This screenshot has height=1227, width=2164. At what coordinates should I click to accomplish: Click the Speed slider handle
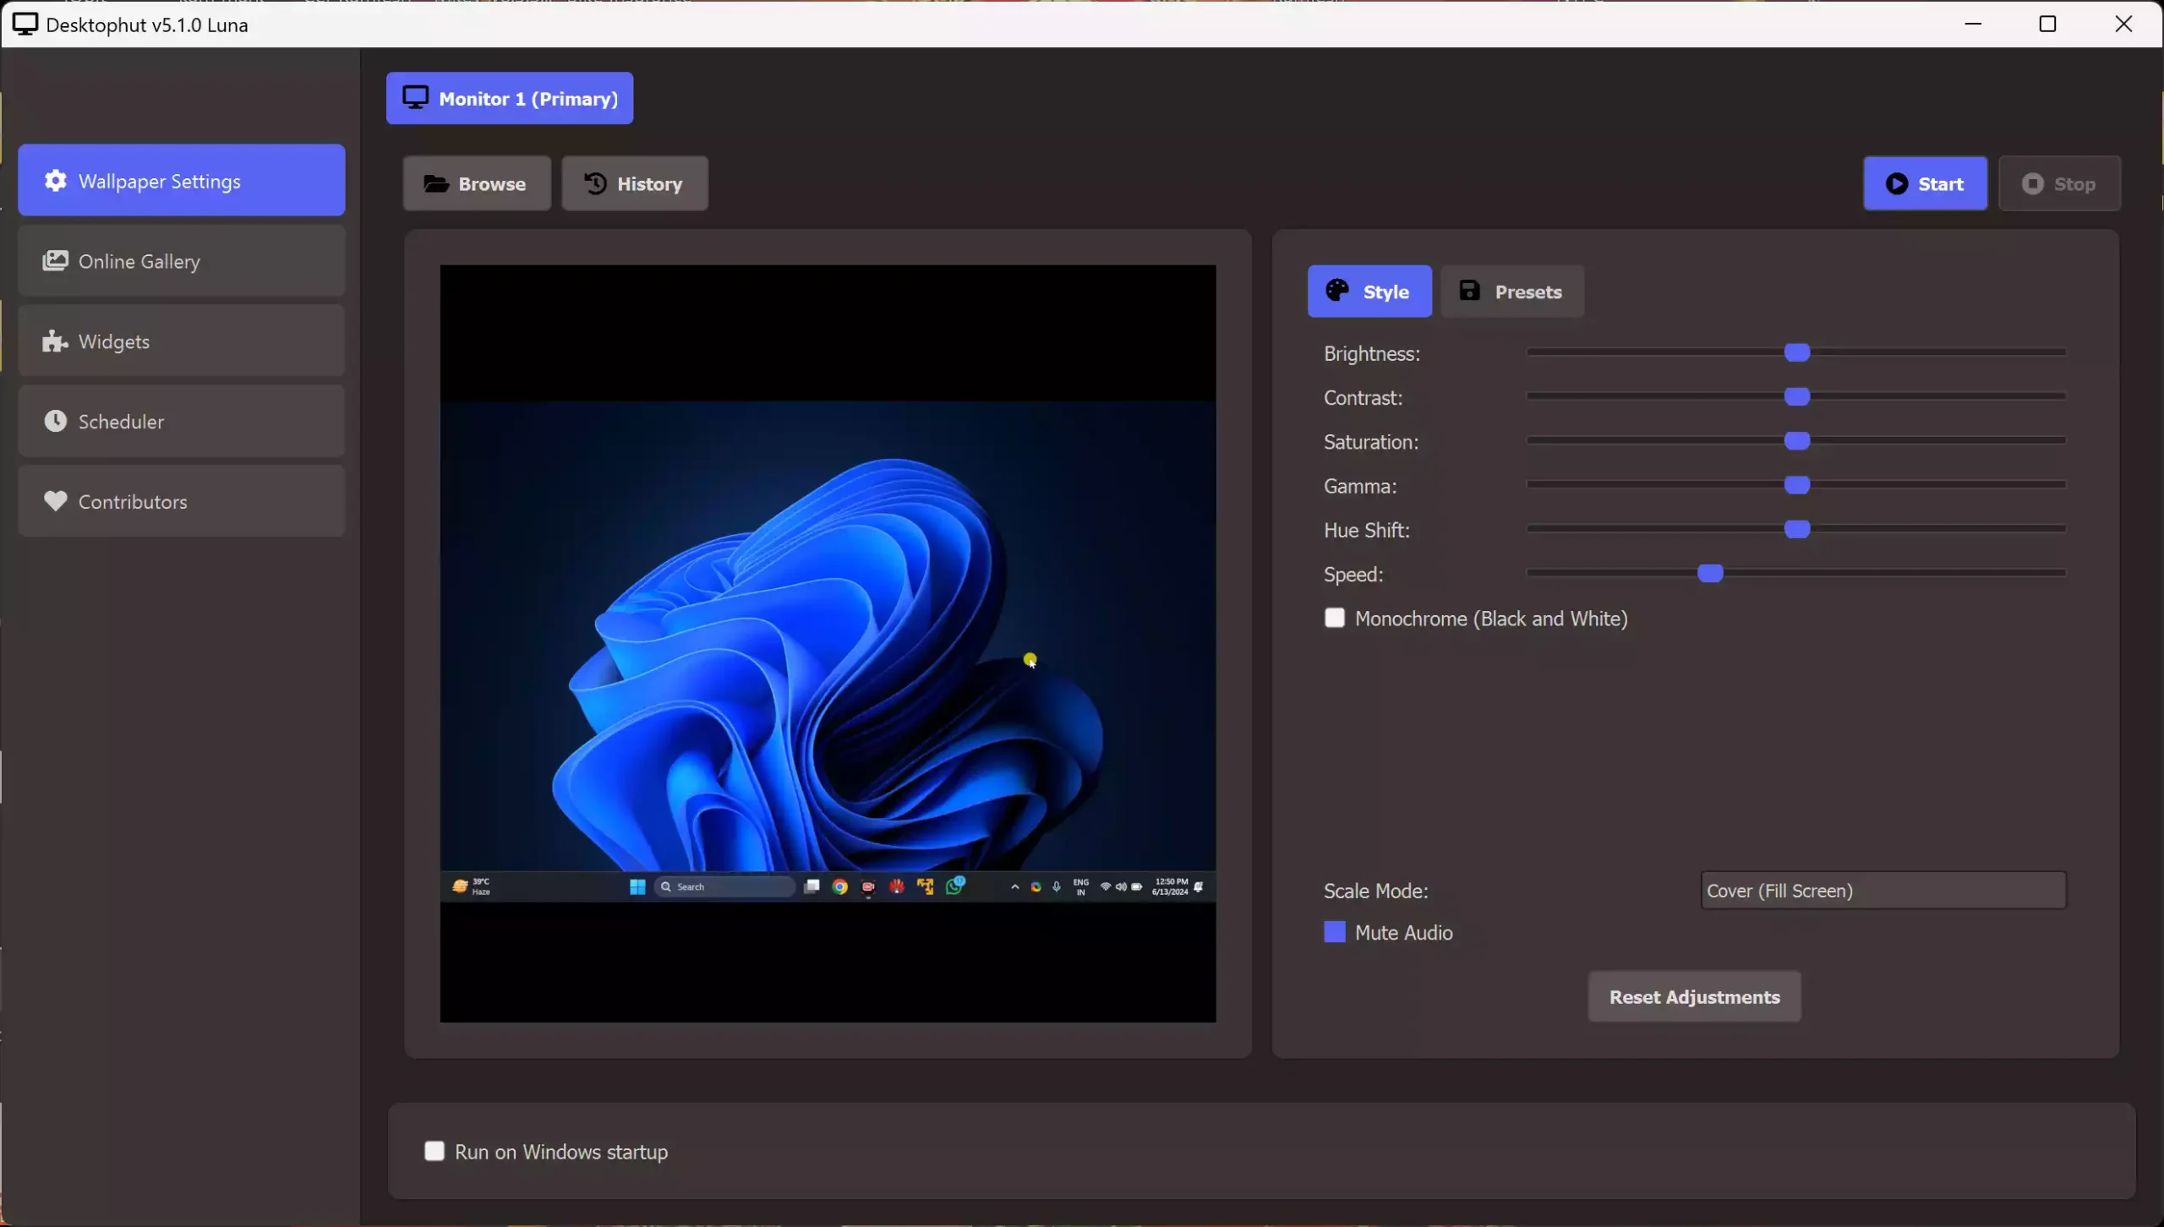coord(1710,574)
